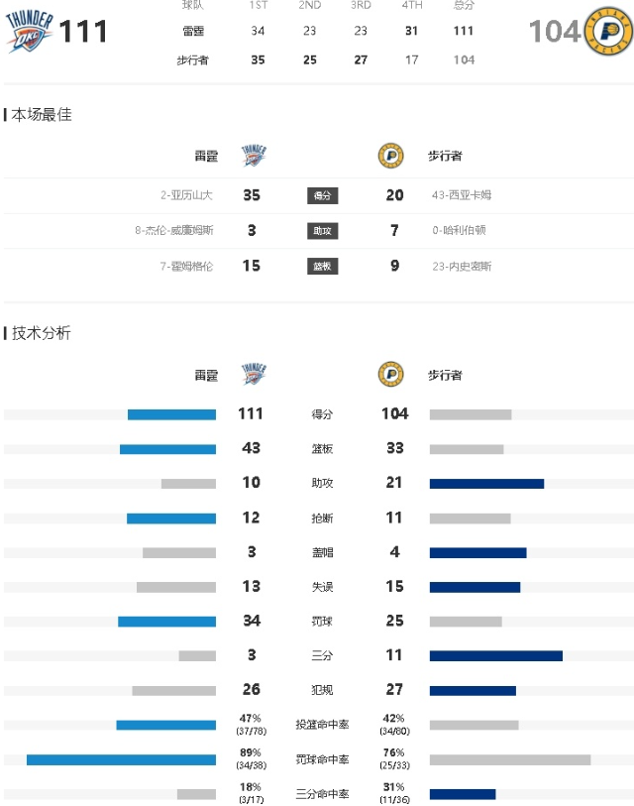
Task: Open player 7-霍姆格伦 link
Action: (x=186, y=267)
